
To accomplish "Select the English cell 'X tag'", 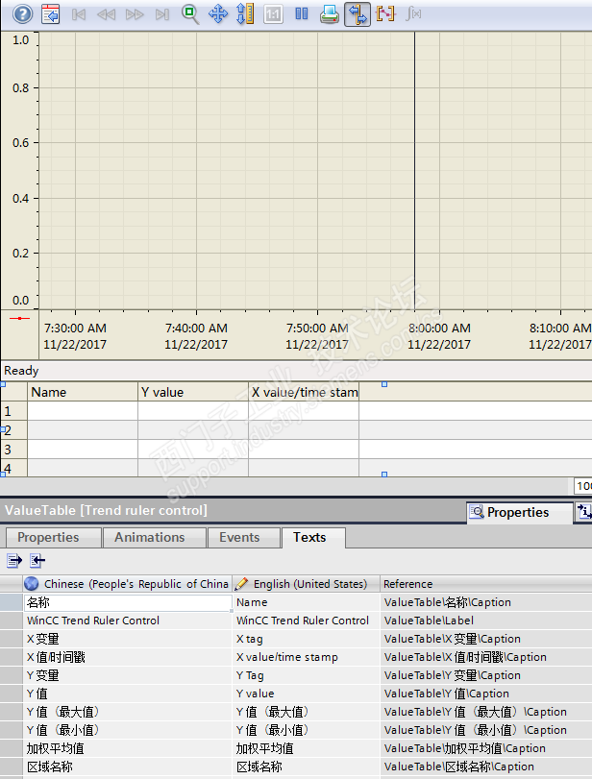I will 307,639.
